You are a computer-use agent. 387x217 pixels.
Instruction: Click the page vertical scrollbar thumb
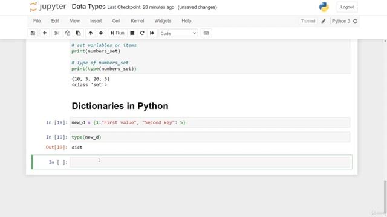coord(385,197)
